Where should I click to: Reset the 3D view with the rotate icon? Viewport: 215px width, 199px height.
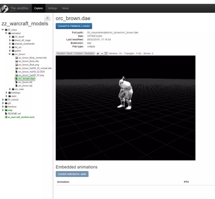click(106, 54)
